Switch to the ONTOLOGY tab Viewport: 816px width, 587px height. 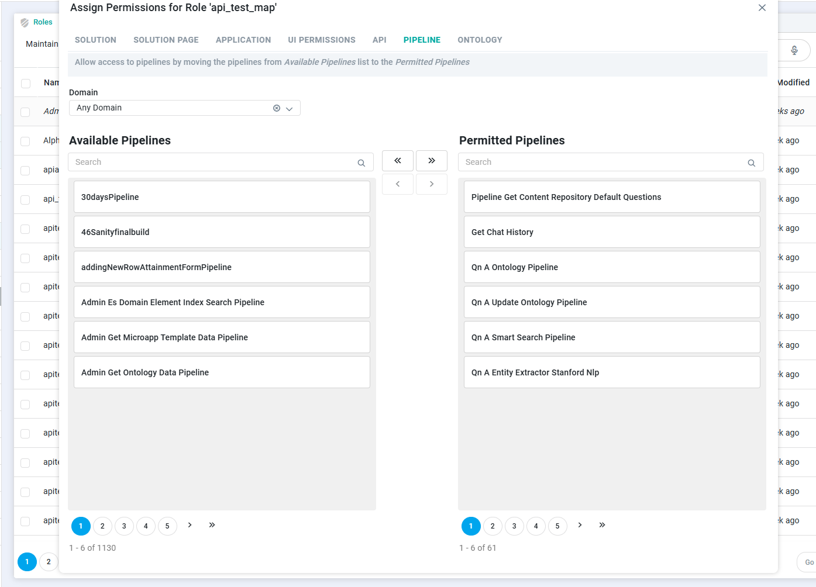(480, 40)
